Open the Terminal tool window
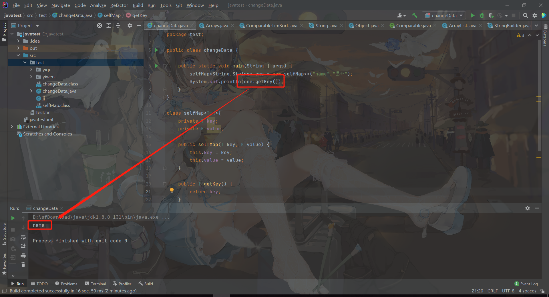The width and height of the screenshot is (549, 297). point(96,284)
